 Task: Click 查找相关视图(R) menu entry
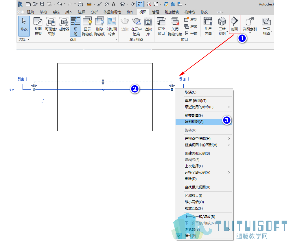(x=204, y=187)
